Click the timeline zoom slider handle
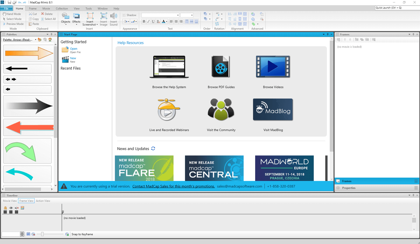420x244 pixels. pyautogui.click(x=42, y=234)
